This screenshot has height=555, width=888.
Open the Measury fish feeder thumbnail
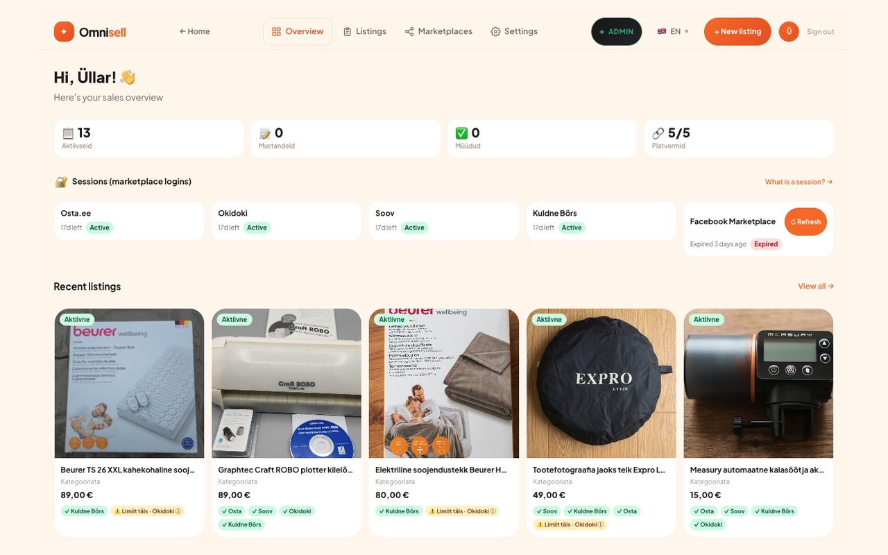coord(758,383)
